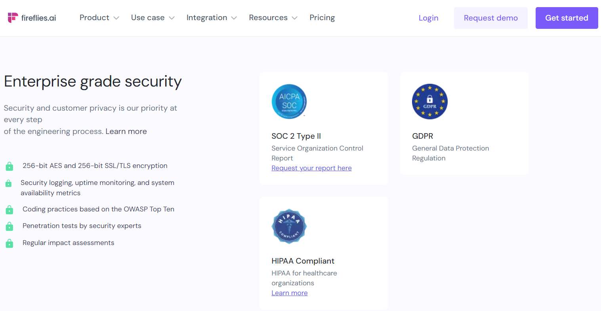The width and height of the screenshot is (601, 311).
Task: Click the Enterprise grade security heading
Action: (x=93, y=81)
